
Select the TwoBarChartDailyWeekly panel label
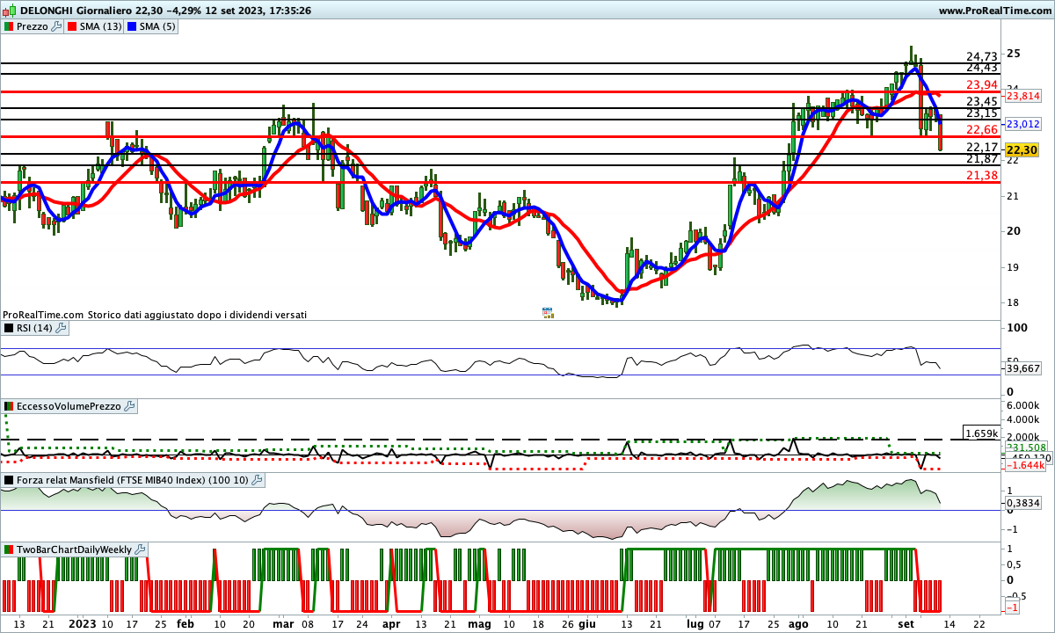click(x=75, y=549)
